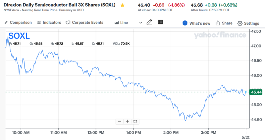Expand the chart type dropdown arrow
The image size is (265, 140).
click(x=140, y=23)
